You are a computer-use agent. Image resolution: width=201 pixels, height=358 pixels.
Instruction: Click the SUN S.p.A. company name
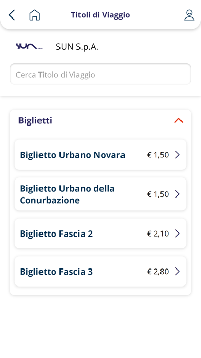[x=77, y=47]
